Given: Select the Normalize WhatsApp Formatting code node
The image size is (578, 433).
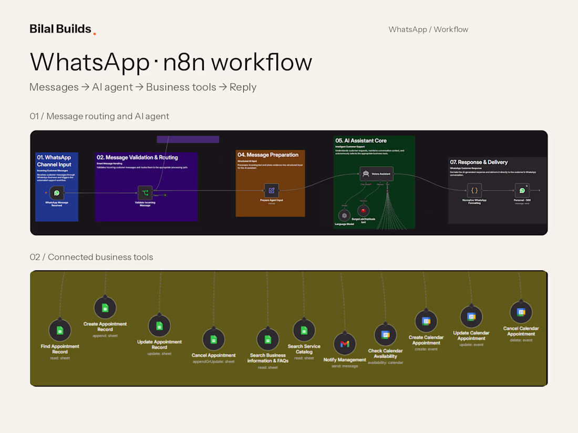Looking at the screenshot, I should [x=474, y=191].
